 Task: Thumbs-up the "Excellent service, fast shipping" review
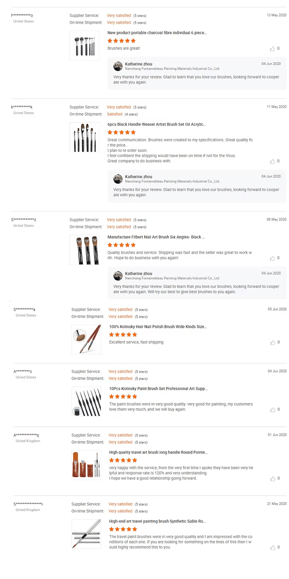[272, 342]
